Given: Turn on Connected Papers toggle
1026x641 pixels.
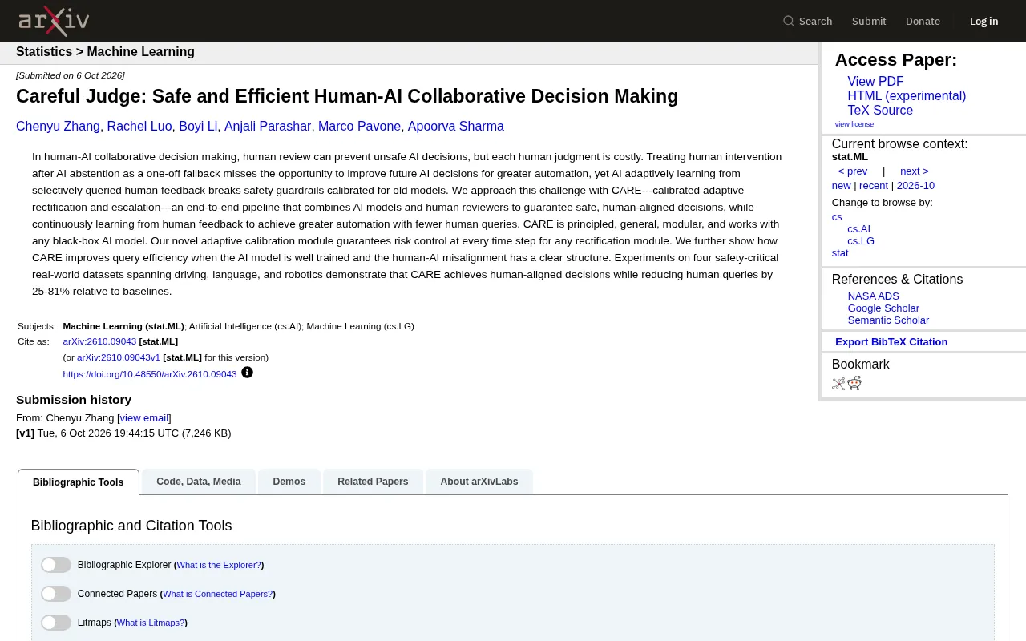Looking at the screenshot, I should click(x=56, y=594).
